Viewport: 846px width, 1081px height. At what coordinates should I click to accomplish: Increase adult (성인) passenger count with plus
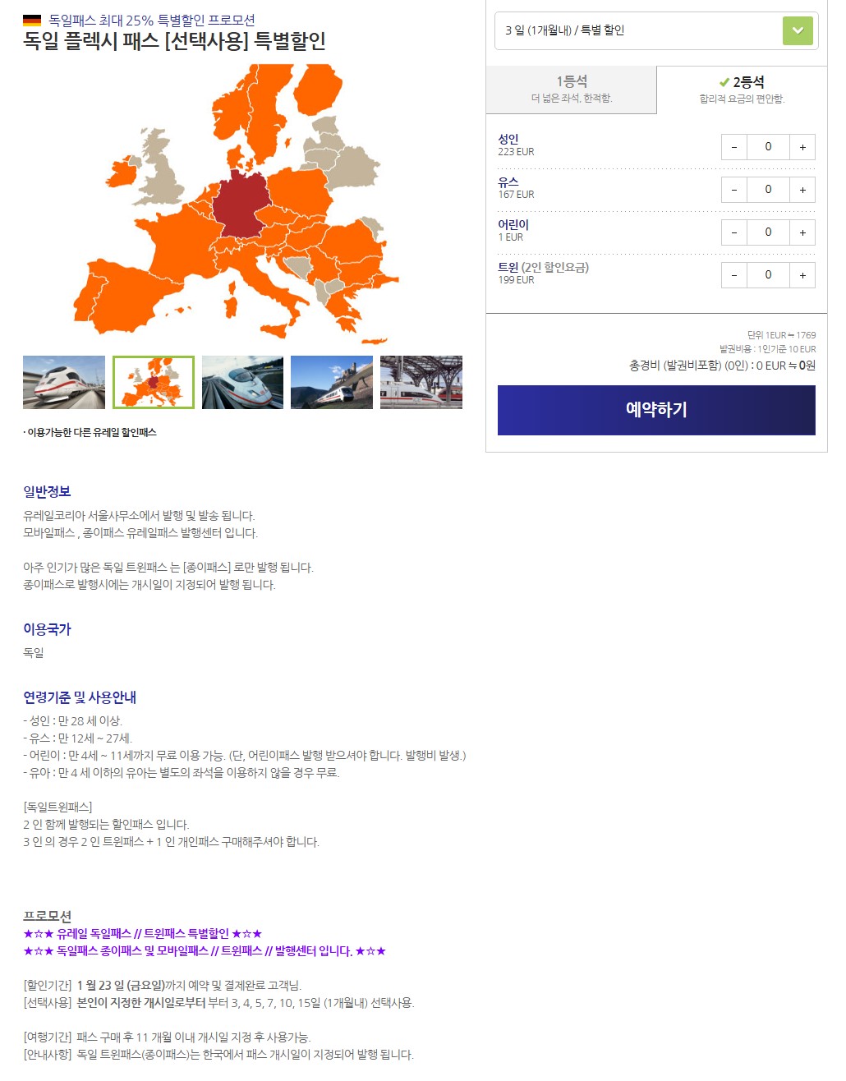pyautogui.click(x=802, y=147)
